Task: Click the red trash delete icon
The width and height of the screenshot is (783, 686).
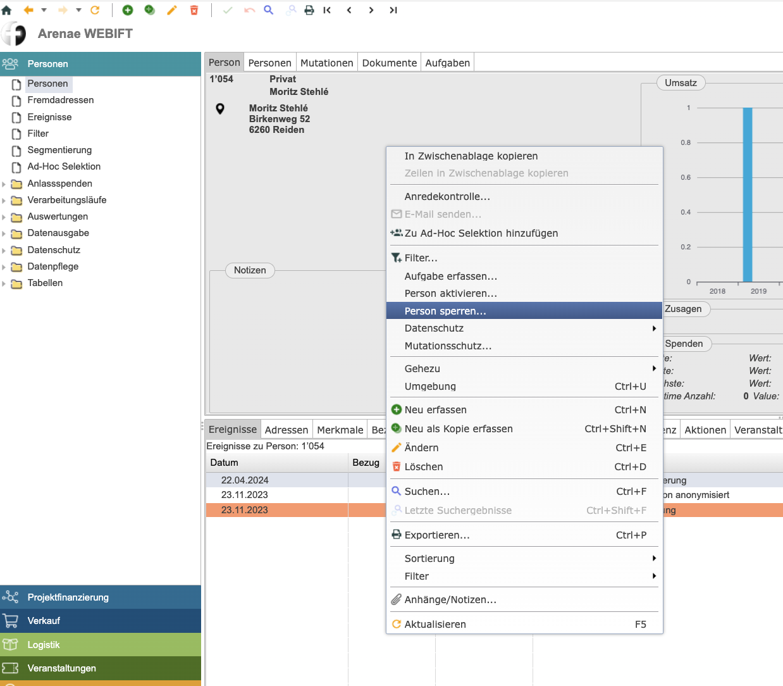Action: [x=194, y=10]
